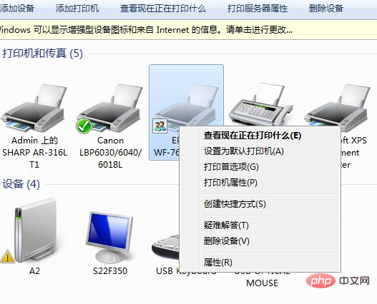Select the Fax machine device icon
The width and height of the screenshot is (377, 304).
tap(260, 104)
